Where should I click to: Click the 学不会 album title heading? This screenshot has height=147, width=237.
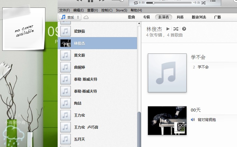198,57
